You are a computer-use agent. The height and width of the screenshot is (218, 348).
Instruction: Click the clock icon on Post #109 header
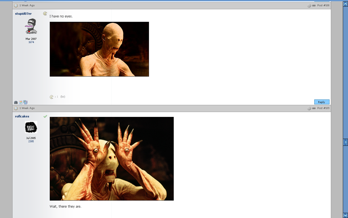[x=16, y=108]
